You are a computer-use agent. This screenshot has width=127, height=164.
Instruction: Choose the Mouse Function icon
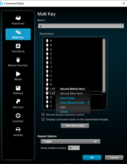click(x=18, y=60)
